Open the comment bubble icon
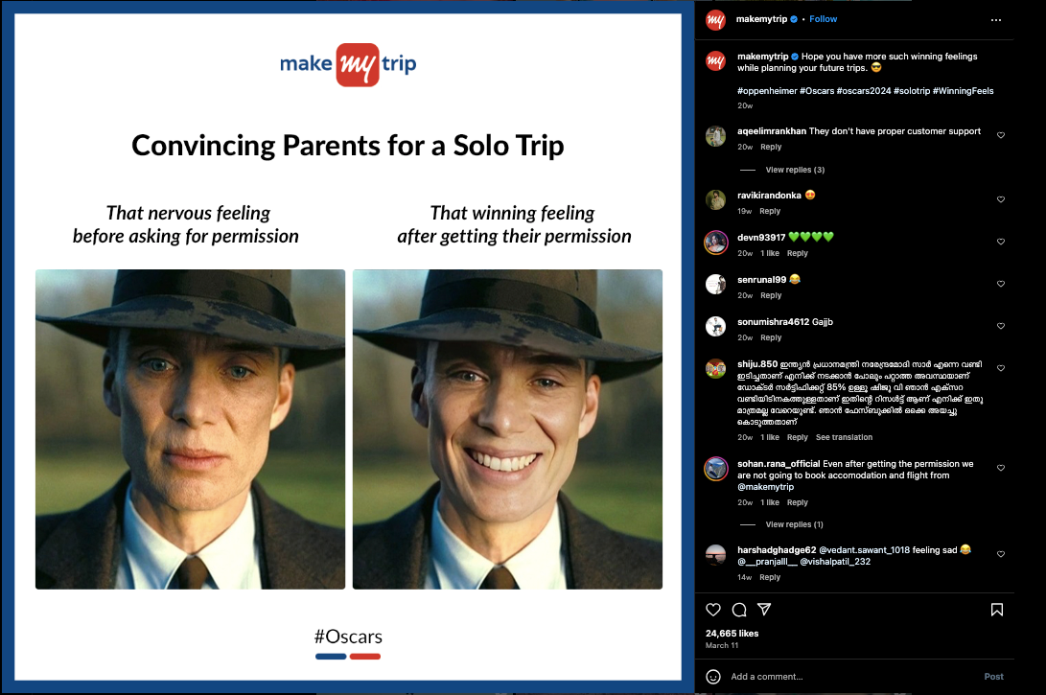The image size is (1046, 695). pyautogui.click(x=739, y=610)
